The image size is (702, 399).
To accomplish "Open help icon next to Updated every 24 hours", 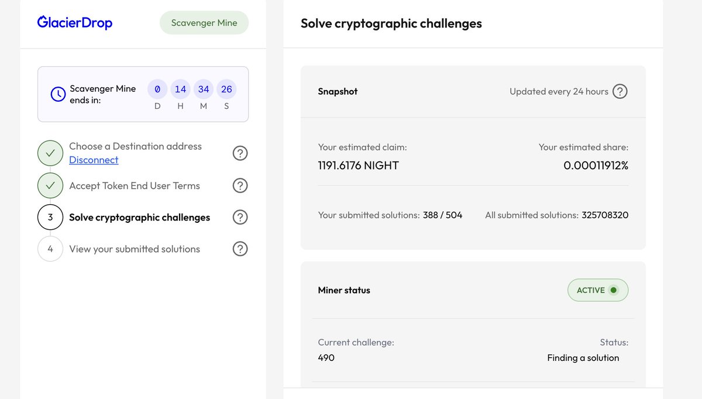I will tap(620, 91).
